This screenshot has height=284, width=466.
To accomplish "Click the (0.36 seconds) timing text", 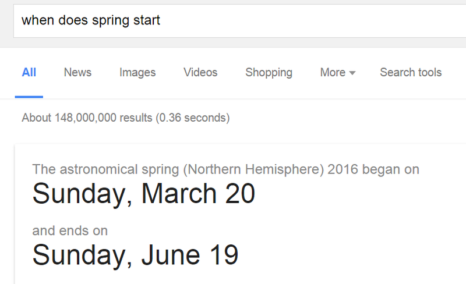I will click(192, 118).
